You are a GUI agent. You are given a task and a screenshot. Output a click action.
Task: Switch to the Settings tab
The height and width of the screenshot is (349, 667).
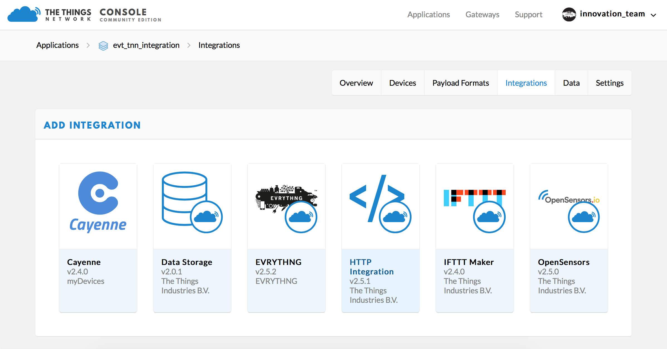(610, 83)
